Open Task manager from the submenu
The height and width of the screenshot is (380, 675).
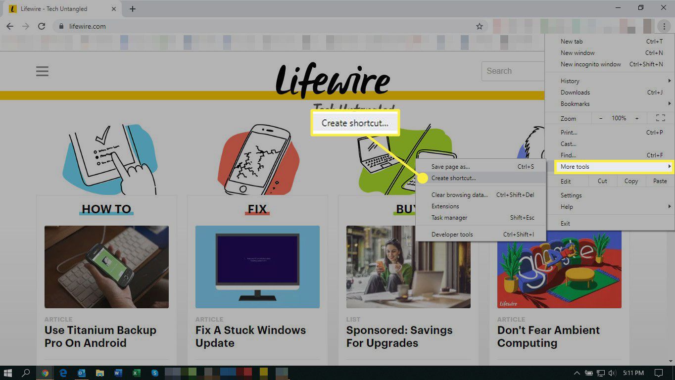(481, 217)
